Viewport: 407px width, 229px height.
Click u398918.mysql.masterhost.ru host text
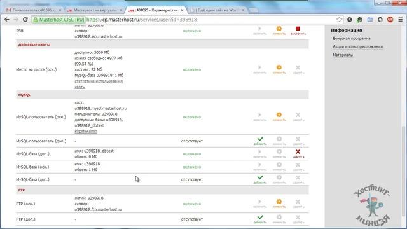click(x=100, y=108)
